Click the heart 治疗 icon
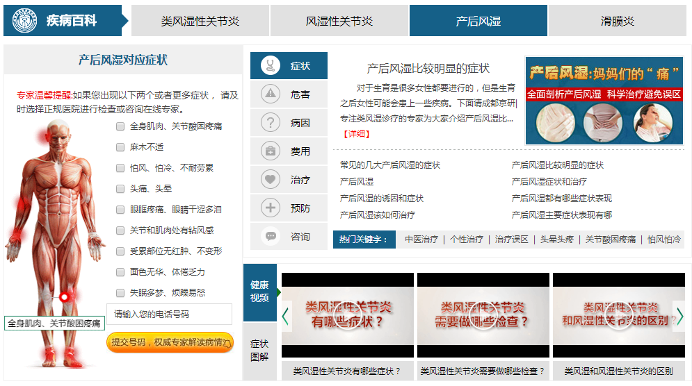 (x=271, y=180)
